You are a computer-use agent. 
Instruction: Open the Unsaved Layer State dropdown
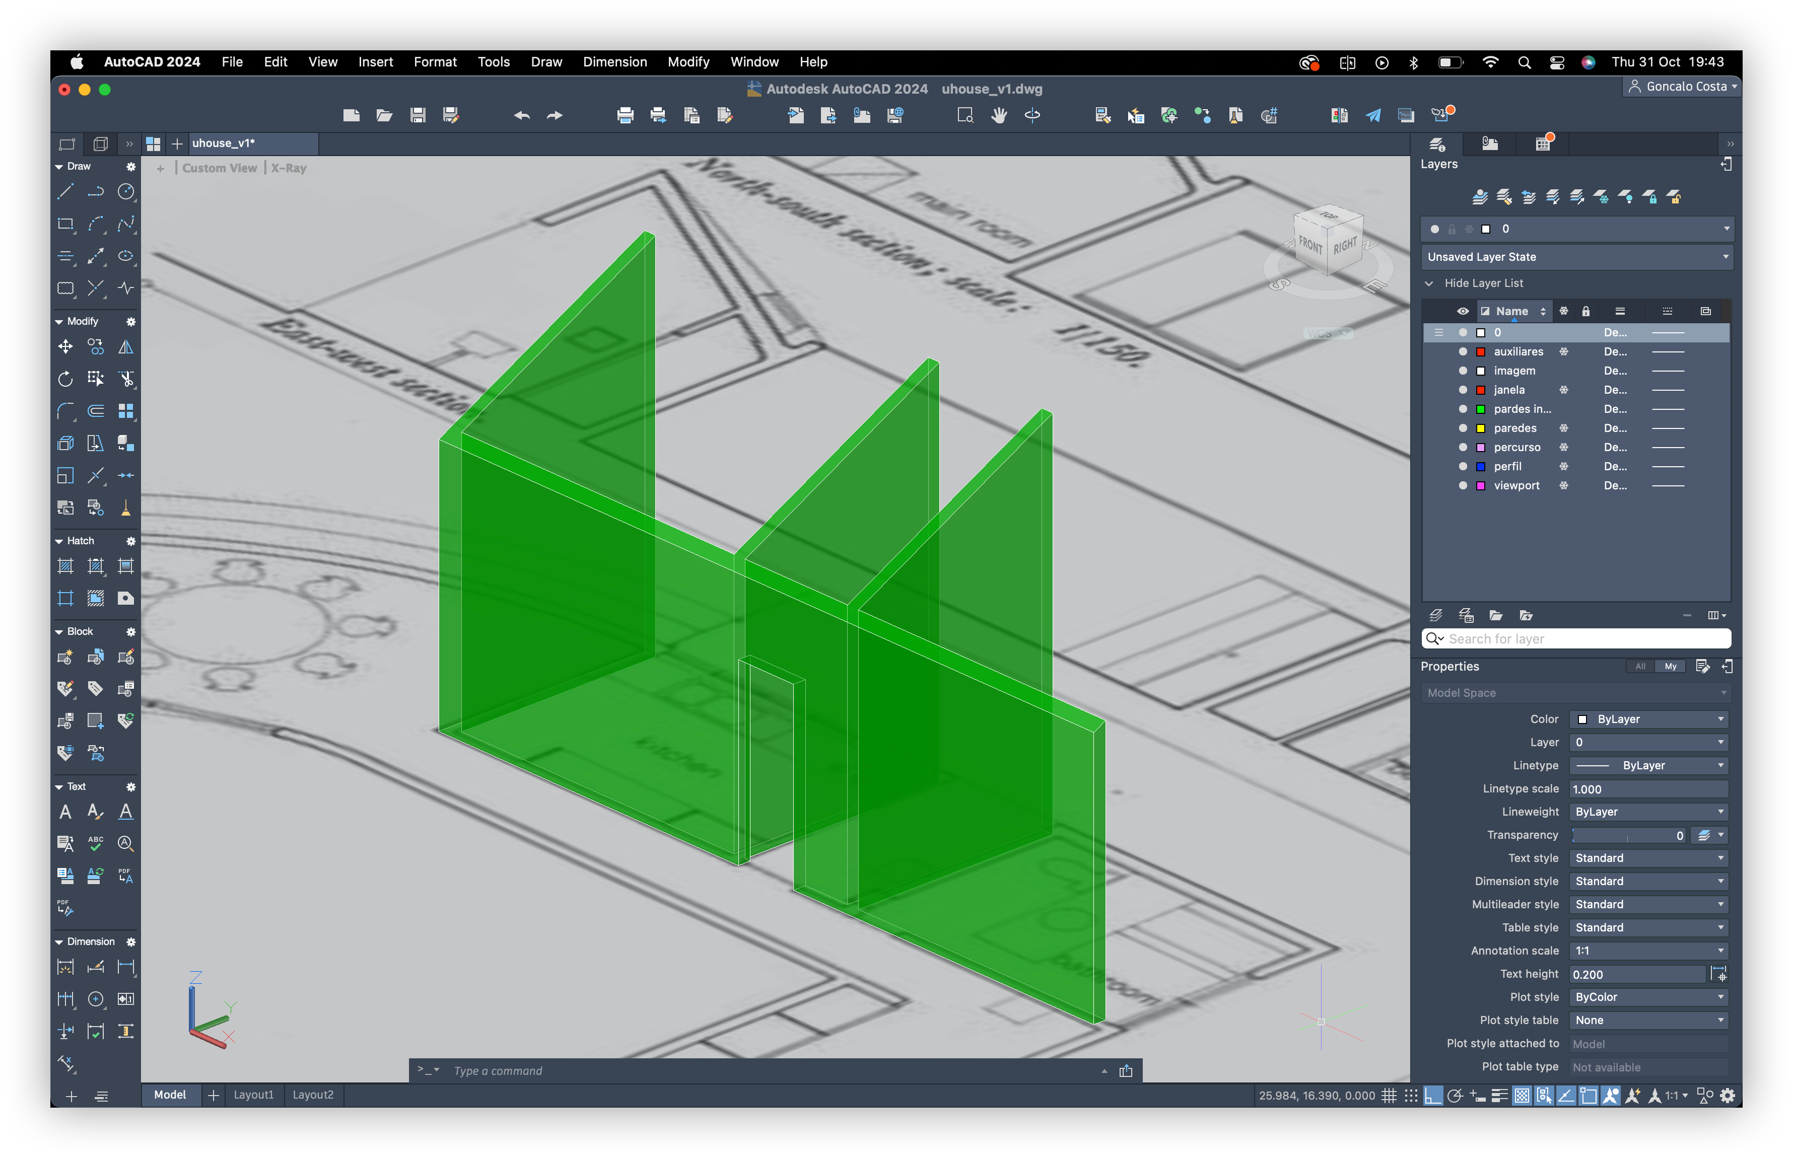click(x=1576, y=257)
